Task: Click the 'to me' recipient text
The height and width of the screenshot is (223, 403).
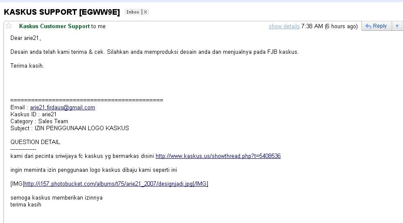Action: tap(98, 26)
